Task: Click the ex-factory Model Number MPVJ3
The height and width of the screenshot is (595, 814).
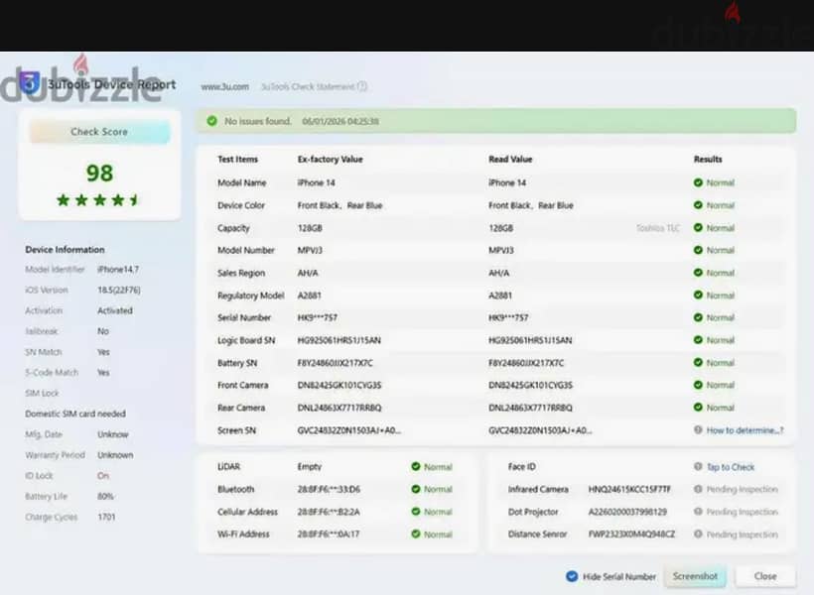Action: point(310,251)
